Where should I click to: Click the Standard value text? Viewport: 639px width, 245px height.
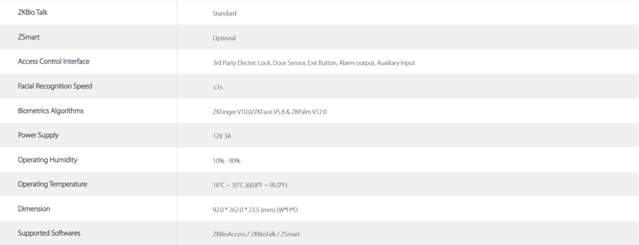click(225, 14)
